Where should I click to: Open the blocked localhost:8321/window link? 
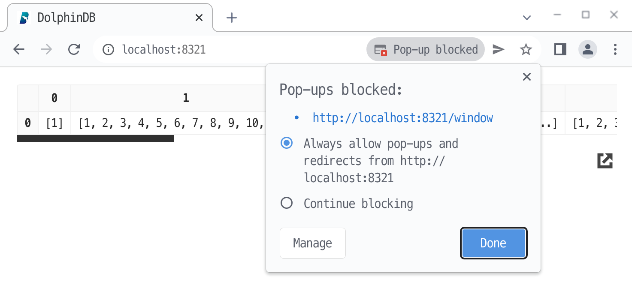(402, 118)
